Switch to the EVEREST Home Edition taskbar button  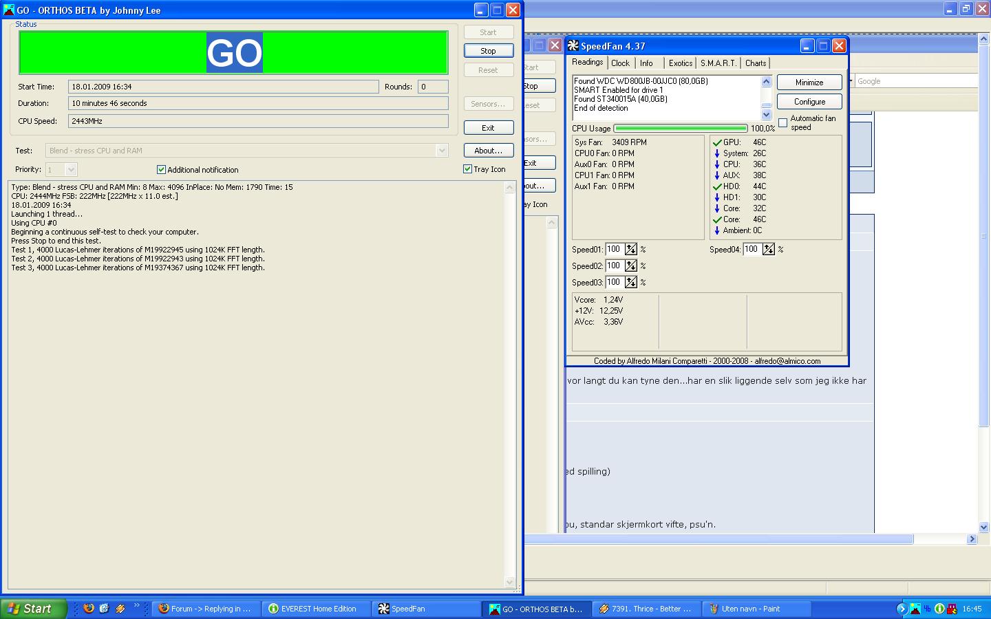coord(316,609)
